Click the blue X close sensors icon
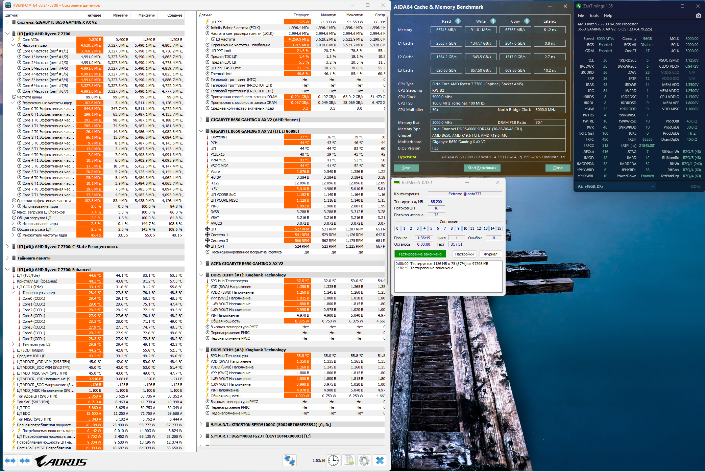 pos(380,460)
